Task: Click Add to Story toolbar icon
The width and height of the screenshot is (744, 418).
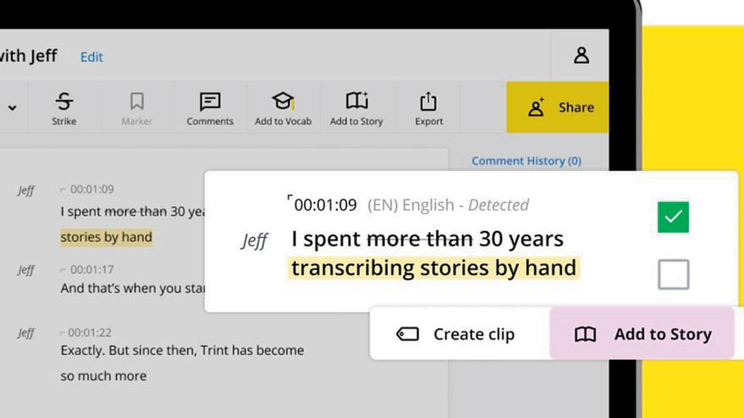Action: (x=357, y=101)
